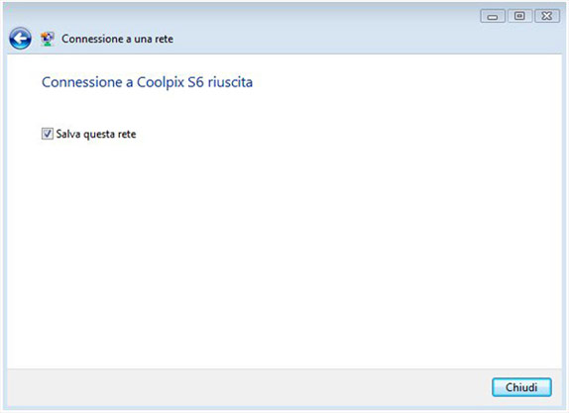
Task: Click the word Coolpix in the heading
Action: [161, 82]
